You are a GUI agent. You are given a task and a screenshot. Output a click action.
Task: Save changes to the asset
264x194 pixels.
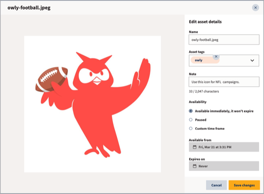pos(244,185)
